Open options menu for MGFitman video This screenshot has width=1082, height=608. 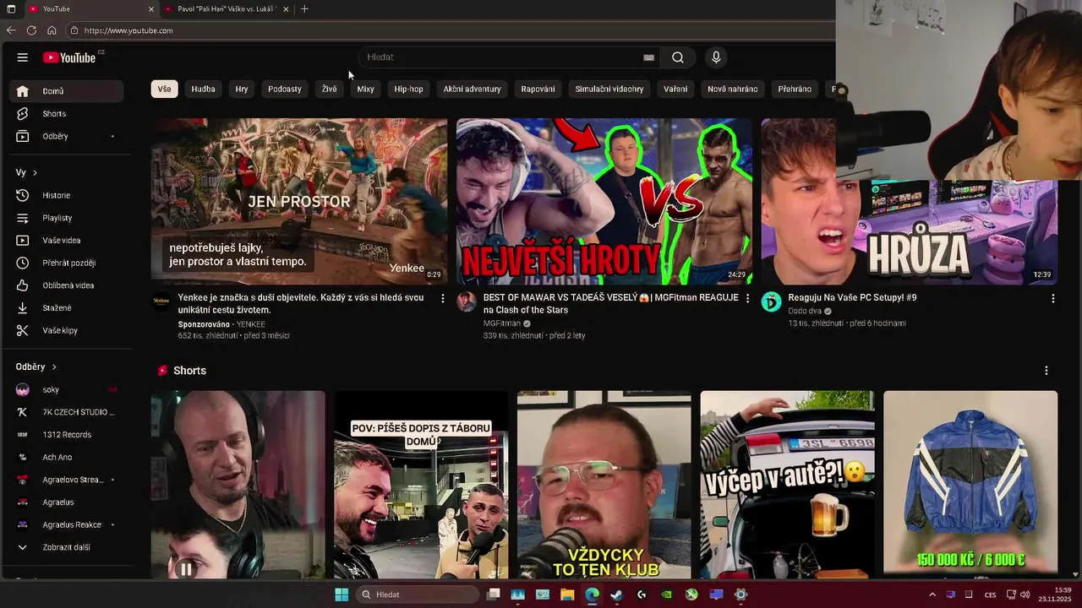[747, 298]
